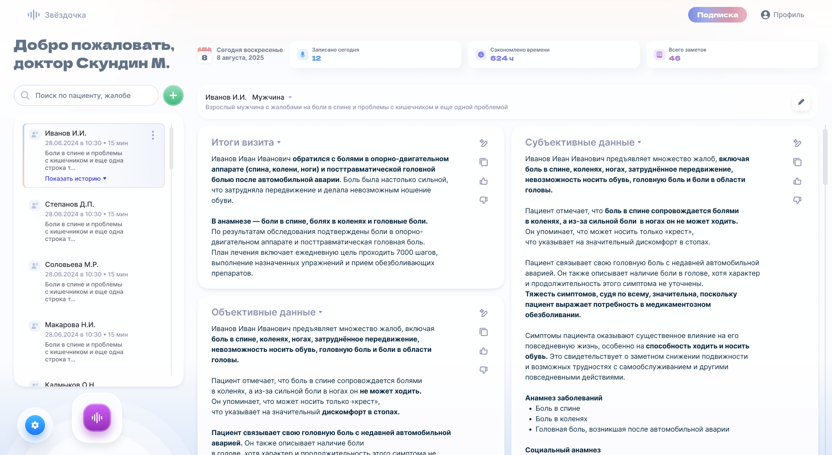Click the notes icon in Всего заметок

click(659, 55)
